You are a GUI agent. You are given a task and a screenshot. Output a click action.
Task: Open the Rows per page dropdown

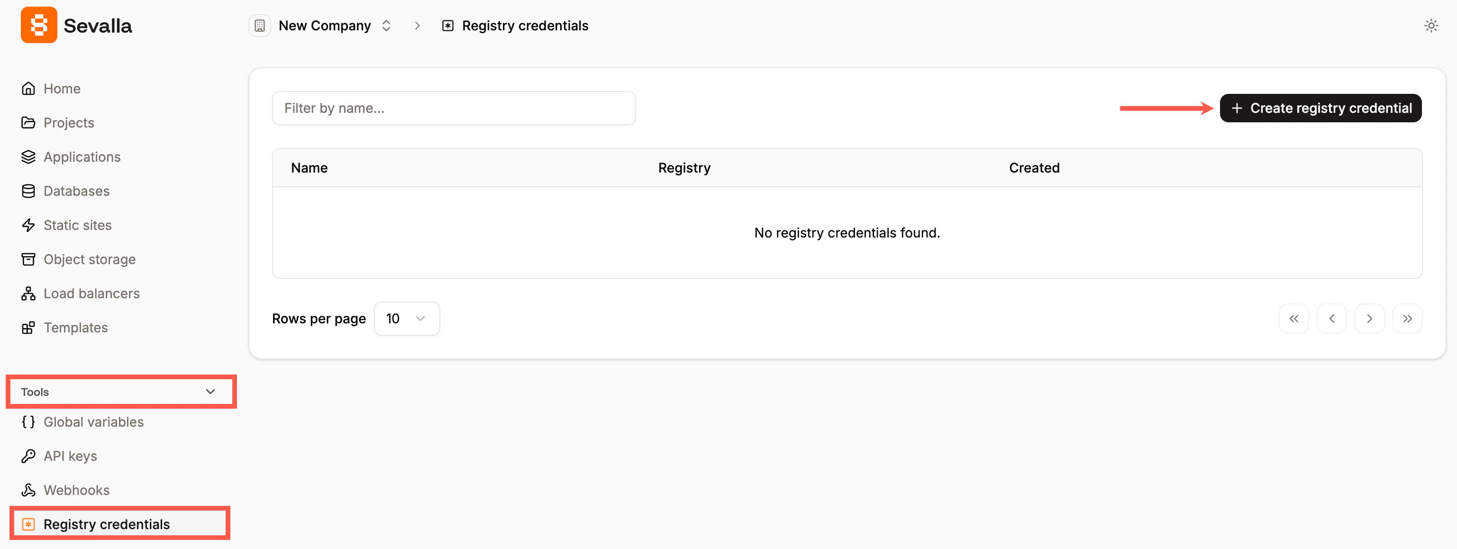click(x=407, y=318)
